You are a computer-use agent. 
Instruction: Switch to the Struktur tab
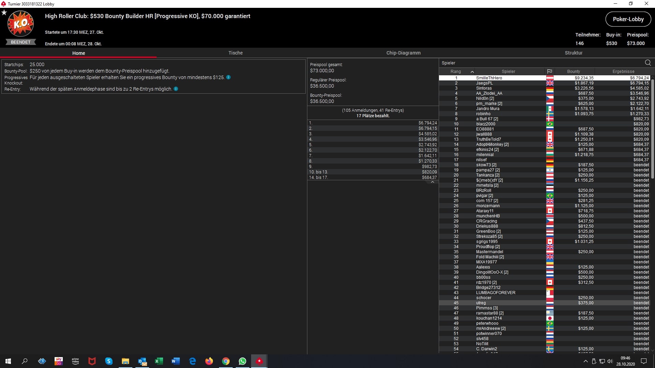(x=573, y=53)
